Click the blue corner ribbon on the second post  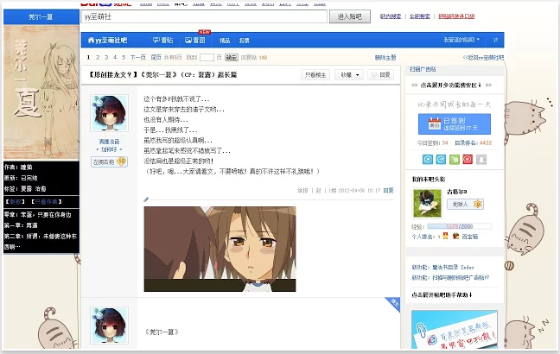coord(394,303)
